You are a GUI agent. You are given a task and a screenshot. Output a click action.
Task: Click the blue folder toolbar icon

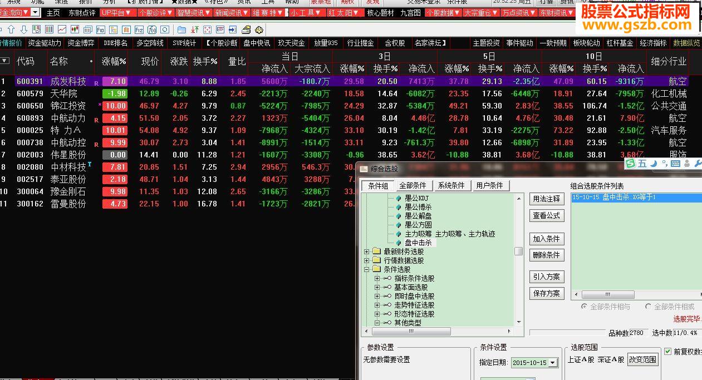coord(181,29)
